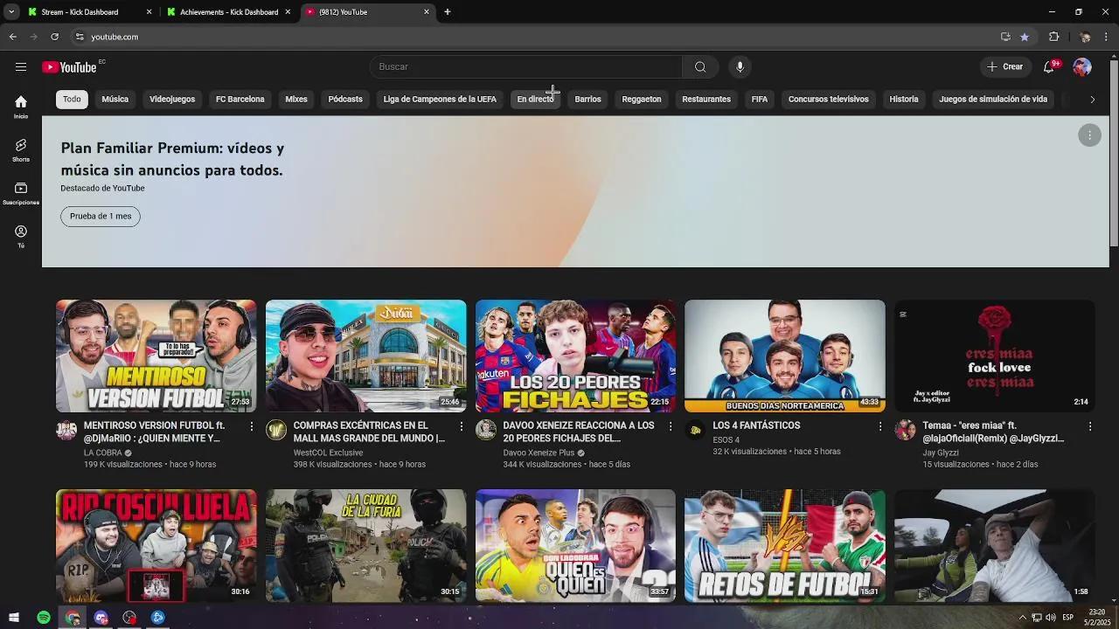This screenshot has width=1119, height=629.
Task: Select the Reggaeton filter chip
Action: tap(642, 100)
